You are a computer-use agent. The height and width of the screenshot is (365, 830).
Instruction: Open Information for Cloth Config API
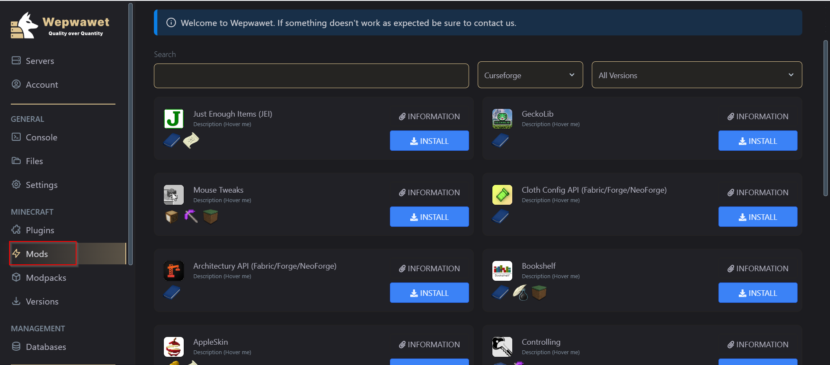(758, 193)
